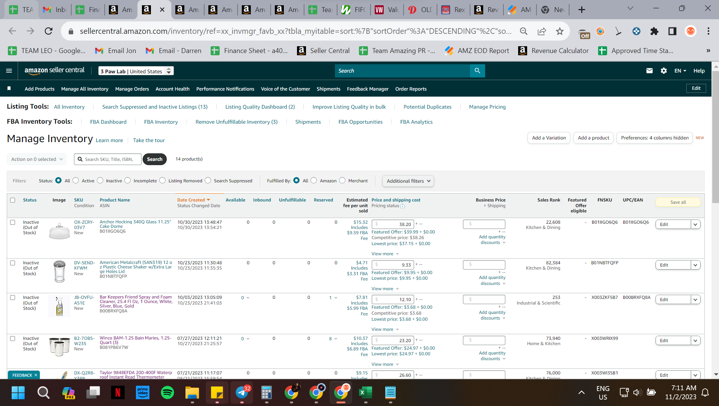719x406 pixels.
Task: Open the 3 Paw Lab marketplace switcher
Action: point(136,71)
